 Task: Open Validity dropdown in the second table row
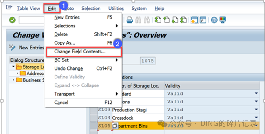[256, 102]
